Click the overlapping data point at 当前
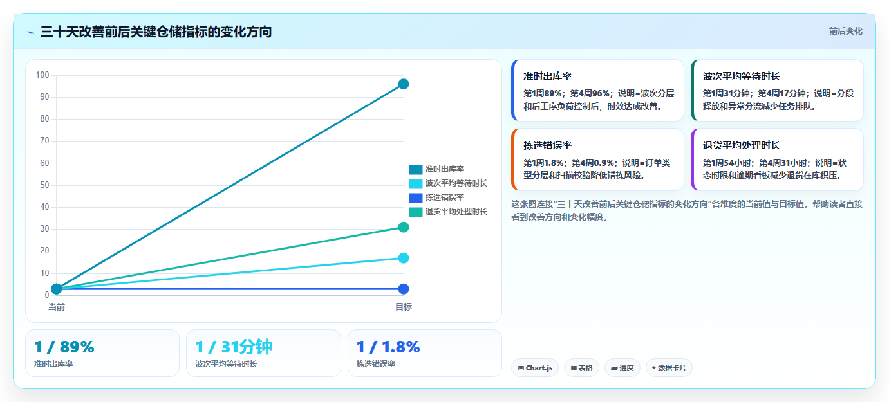 point(57,289)
